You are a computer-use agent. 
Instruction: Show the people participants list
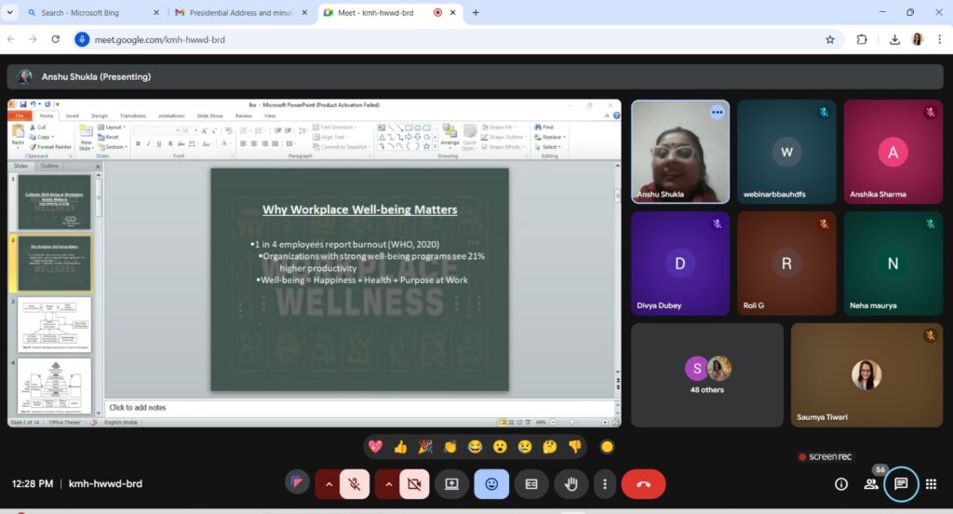click(x=871, y=484)
